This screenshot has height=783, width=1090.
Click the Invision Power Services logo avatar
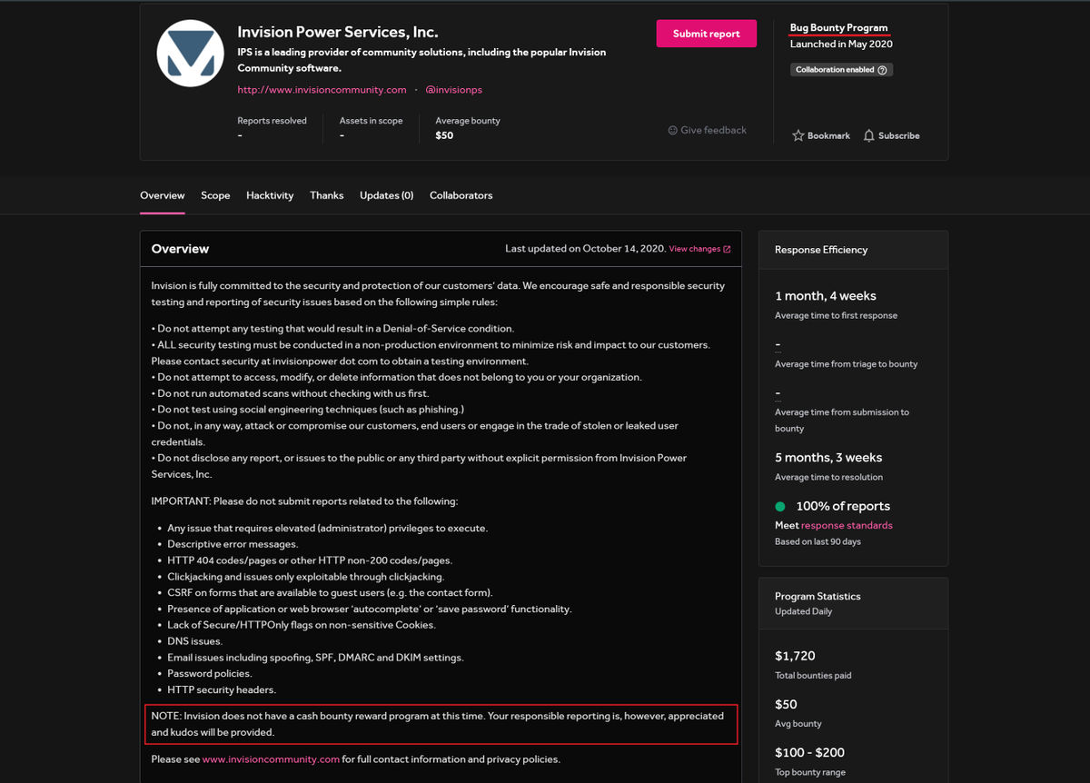tap(190, 53)
